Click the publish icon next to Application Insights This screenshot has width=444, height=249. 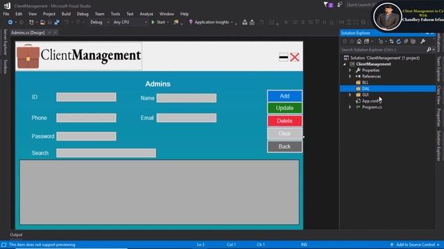[245, 22]
